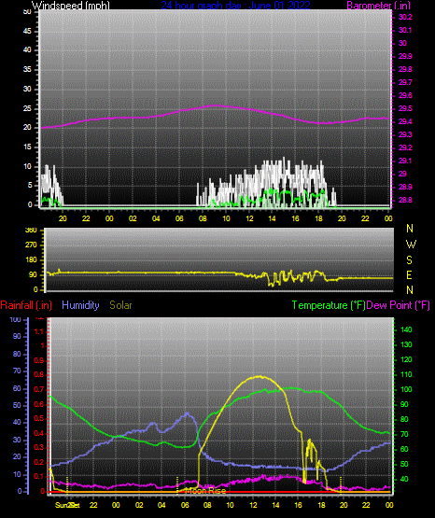Click the "28.8" barometer axis value
435x518 pixels.
pos(405,200)
